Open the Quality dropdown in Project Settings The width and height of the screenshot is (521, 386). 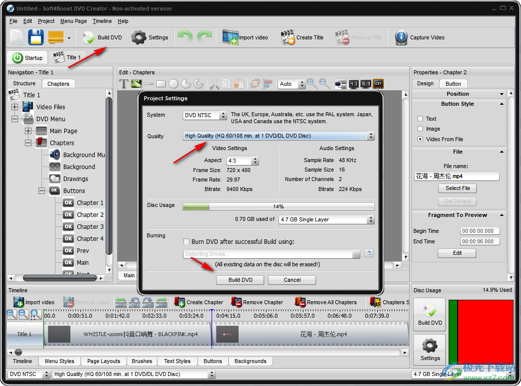click(x=278, y=136)
